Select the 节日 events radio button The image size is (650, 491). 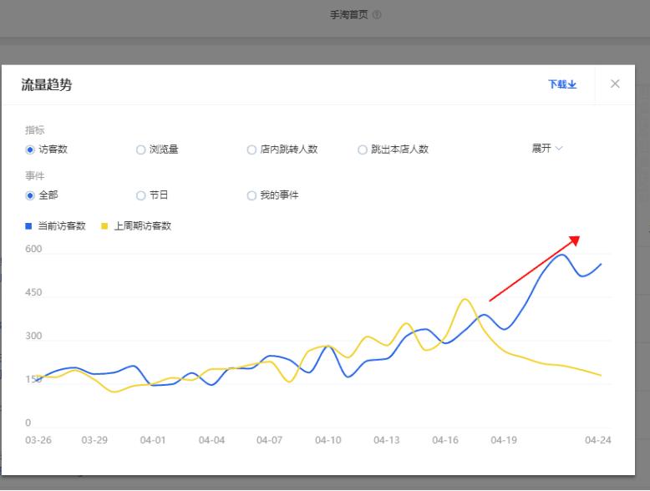pos(141,195)
